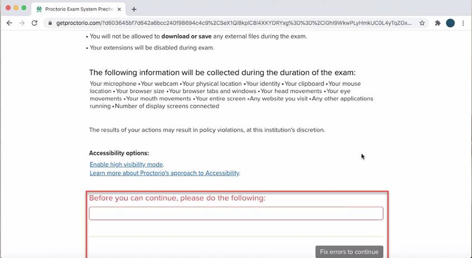Click the getproctorio.com address bar
The width and height of the screenshot is (472, 258).
tap(235, 23)
